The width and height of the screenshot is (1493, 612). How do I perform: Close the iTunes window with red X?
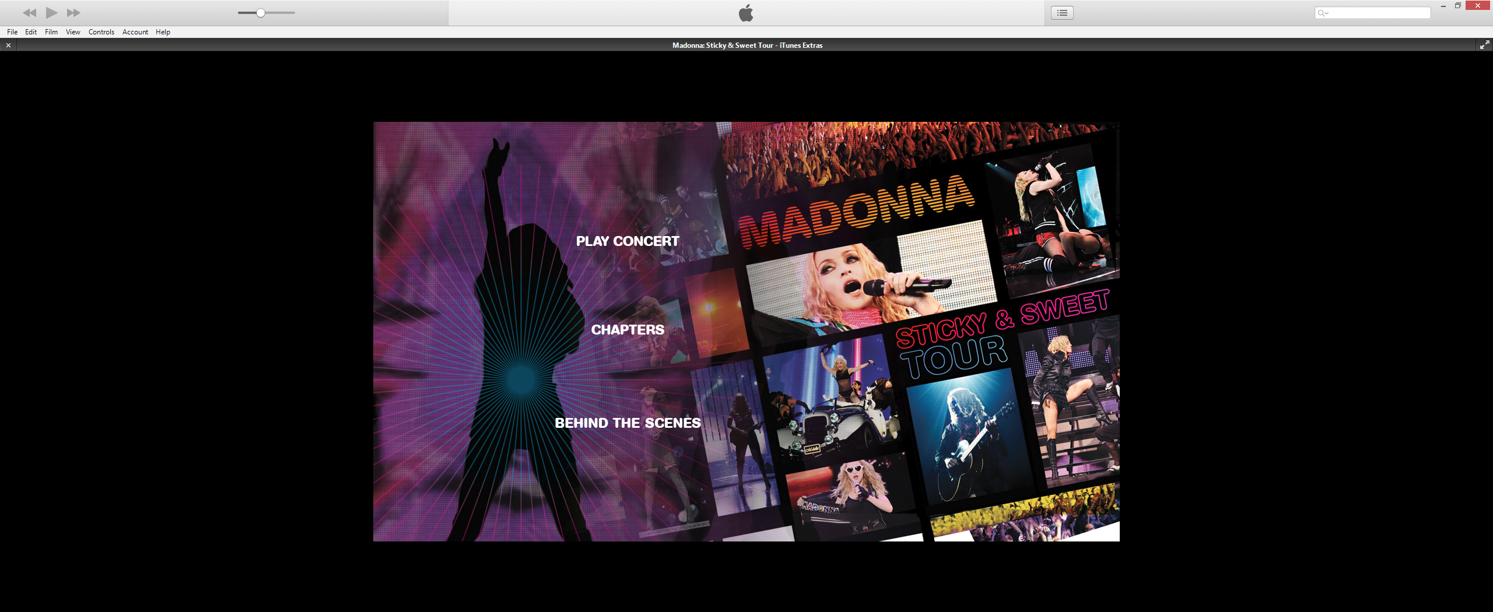[x=1477, y=6]
